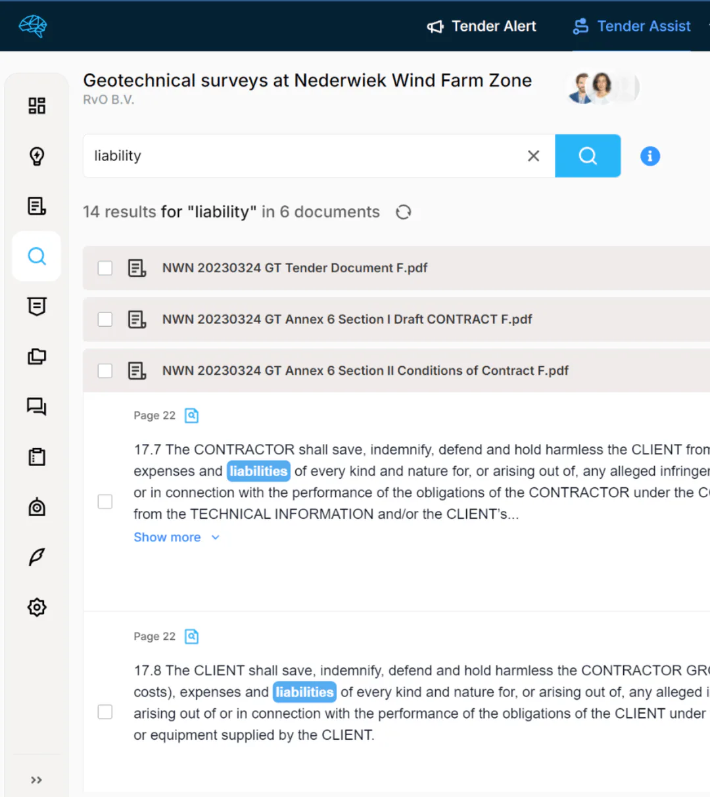
Task: Open the settings gear icon in sidebar
Action: tap(37, 607)
